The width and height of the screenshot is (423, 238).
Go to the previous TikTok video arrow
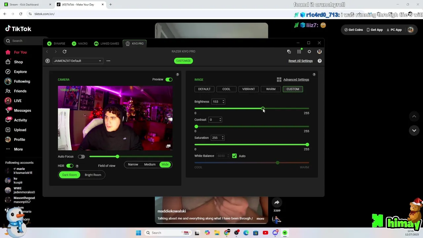414,116
